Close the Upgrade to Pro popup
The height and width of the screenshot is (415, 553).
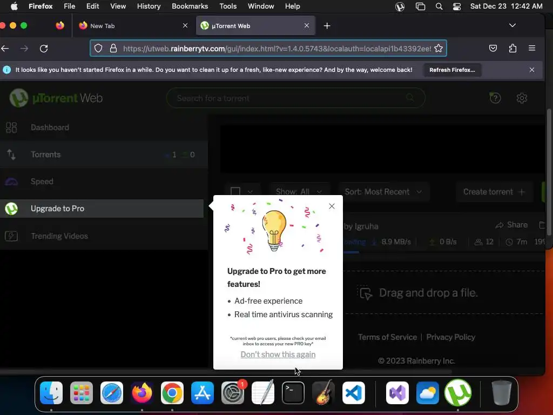coord(332,206)
